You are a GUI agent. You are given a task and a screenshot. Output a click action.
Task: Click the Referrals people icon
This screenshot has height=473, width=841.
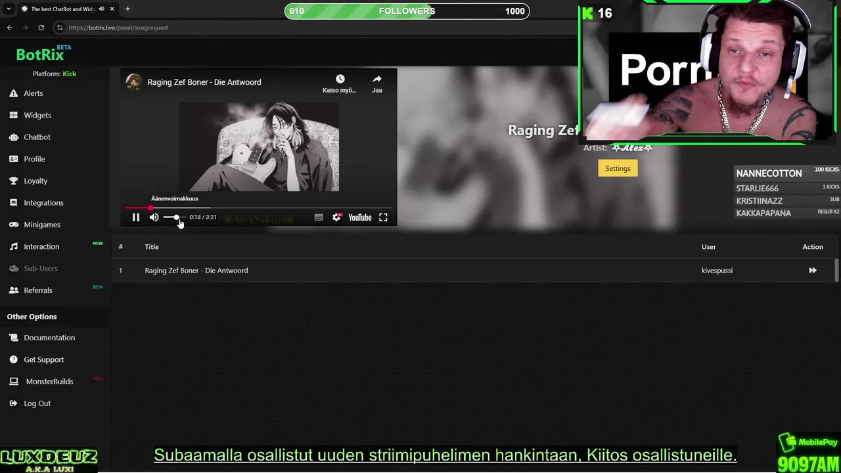[14, 290]
